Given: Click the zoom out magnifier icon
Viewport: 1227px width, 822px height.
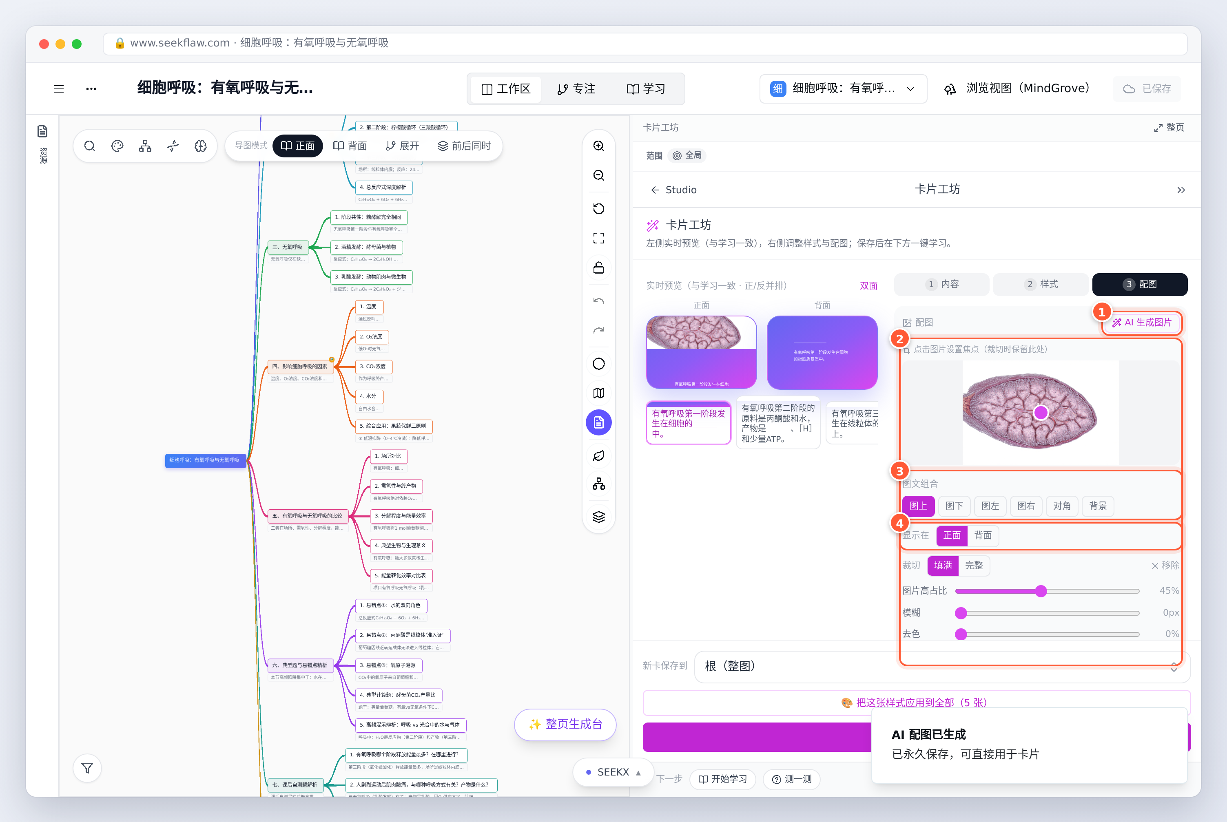Looking at the screenshot, I should [x=599, y=175].
